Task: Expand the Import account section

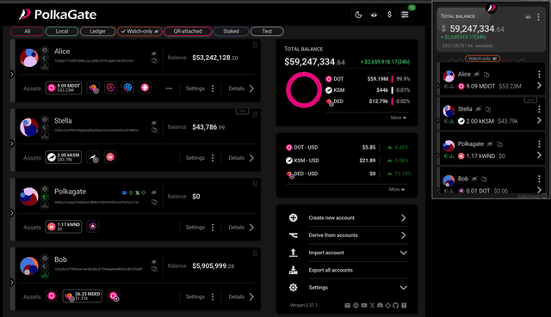Action: click(x=347, y=253)
